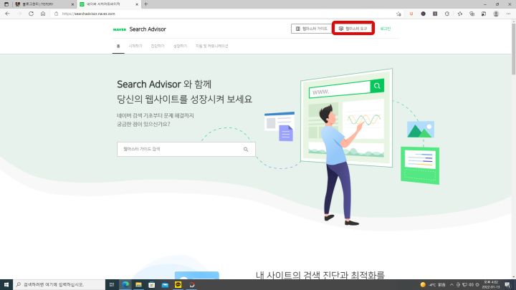Open the tab actions menu icon
516x290 pixels.
coord(6,4)
